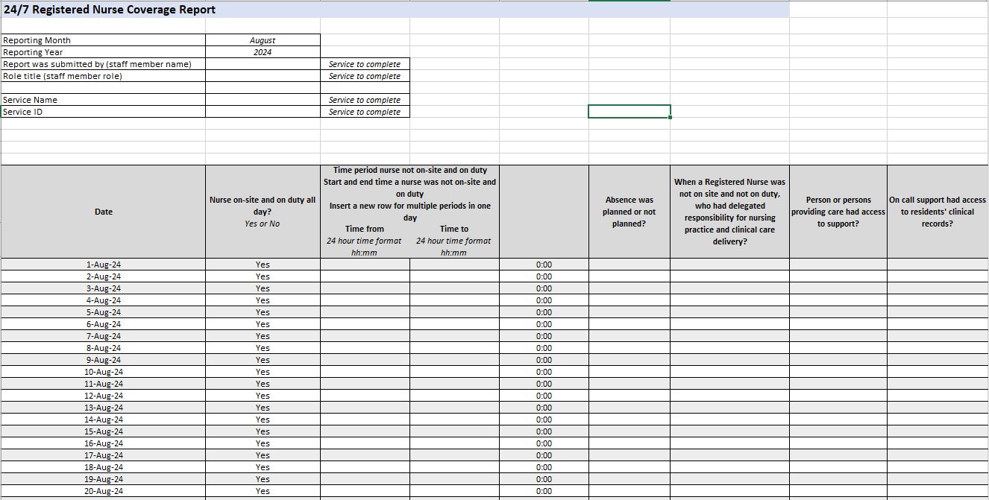This screenshot has height=500, width=989.
Task: Click the Service ID Service to complete cell
Action: [365, 112]
